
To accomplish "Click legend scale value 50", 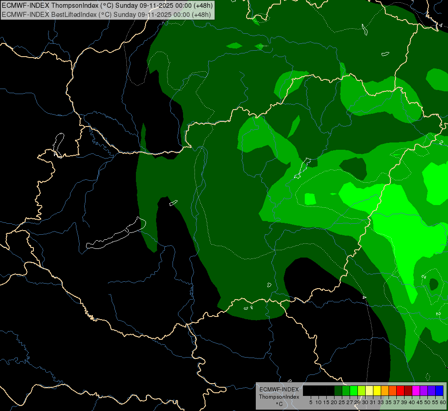I will [427, 402].
